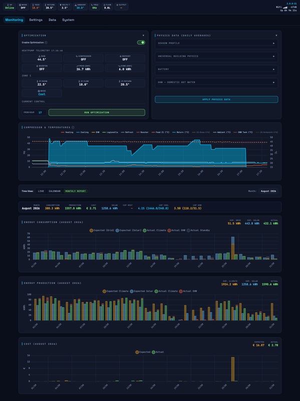
Task: Toggle Return (°C) legend series
Action: (181, 132)
